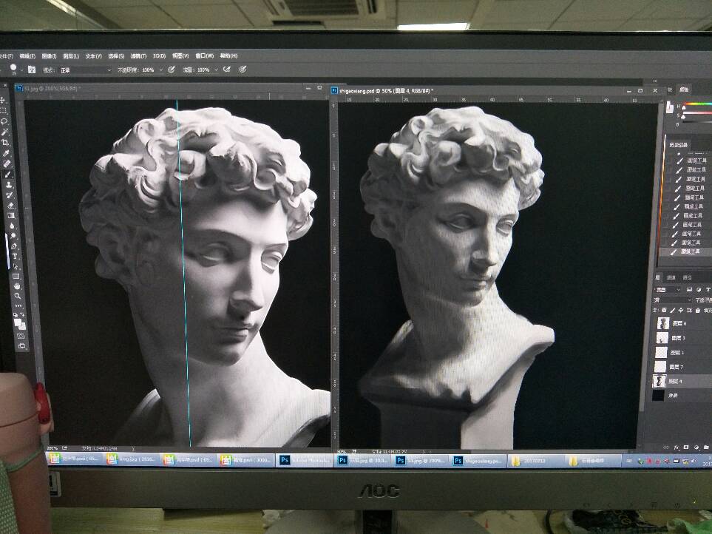Viewport: 712px width, 534px height.
Task: Open the brush settings panel icon
Action: (32, 70)
